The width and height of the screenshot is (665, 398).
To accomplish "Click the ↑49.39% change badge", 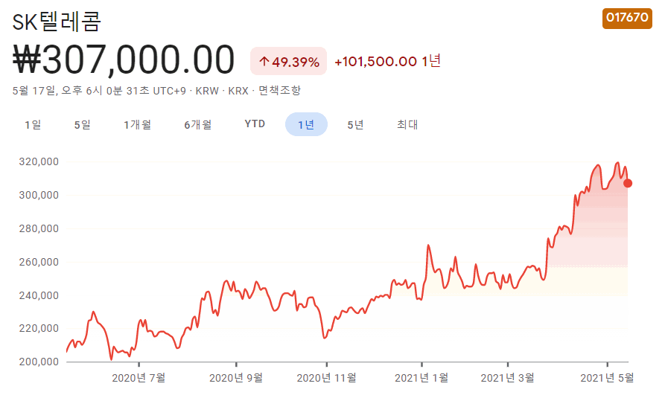I will pos(288,62).
